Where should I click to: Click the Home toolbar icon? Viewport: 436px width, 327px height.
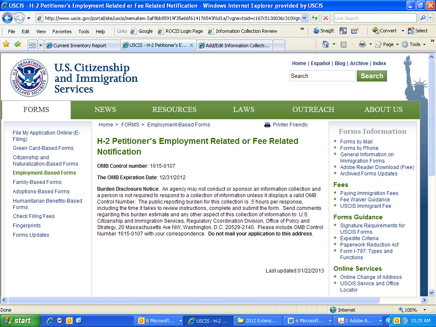point(326,44)
